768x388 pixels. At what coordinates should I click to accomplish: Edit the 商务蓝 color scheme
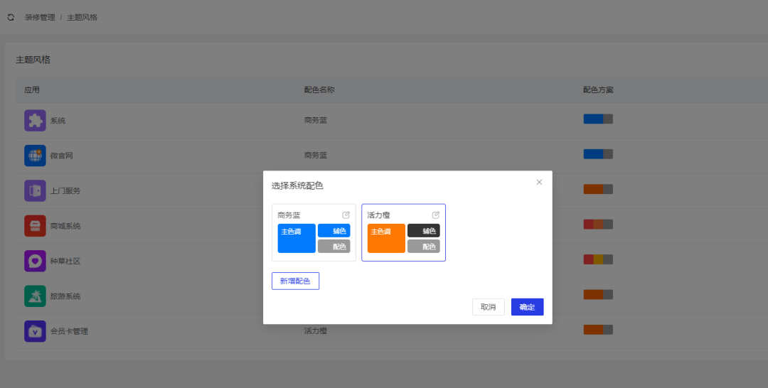(346, 215)
